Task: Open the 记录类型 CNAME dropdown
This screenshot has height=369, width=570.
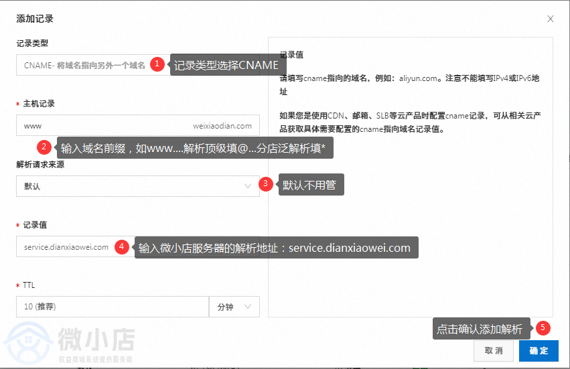Action: (x=138, y=65)
